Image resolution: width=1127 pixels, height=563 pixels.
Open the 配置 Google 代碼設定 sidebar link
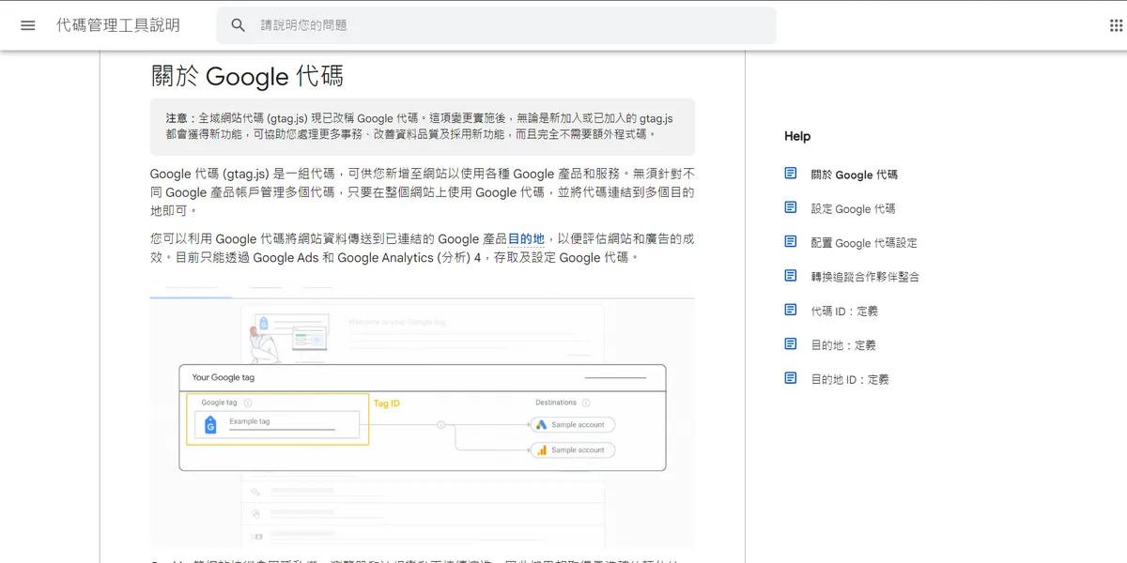point(864,242)
